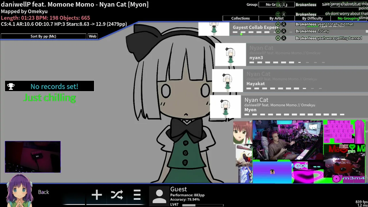Open the Mods selection plus icon

point(97,195)
